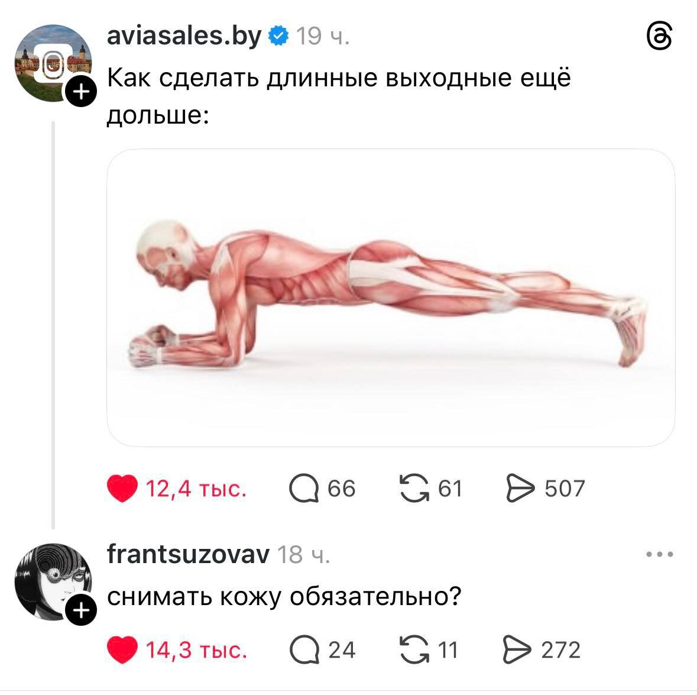Tap the blue verified badge
The image size is (697, 695).
tap(278, 36)
